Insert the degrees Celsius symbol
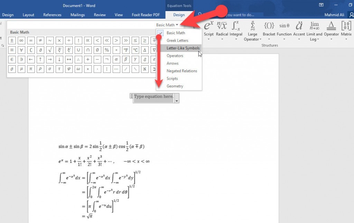 coord(135,50)
